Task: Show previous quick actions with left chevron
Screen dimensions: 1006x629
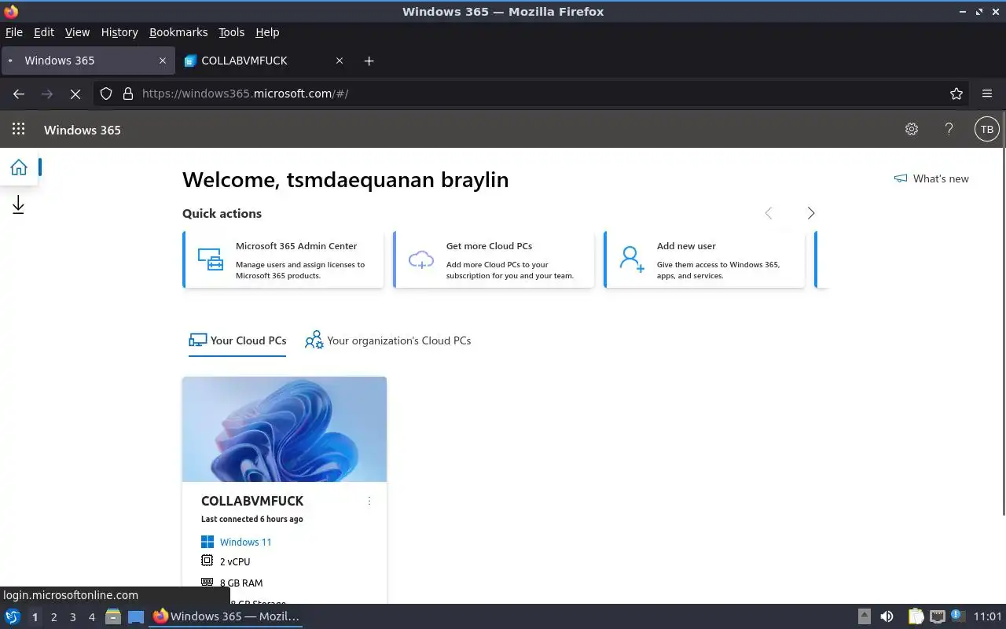Action: (769, 213)
